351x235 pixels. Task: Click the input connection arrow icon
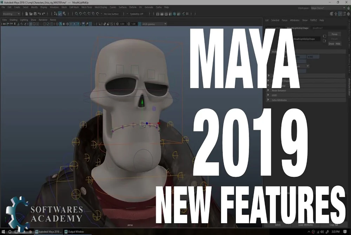[x=325, y=36]
